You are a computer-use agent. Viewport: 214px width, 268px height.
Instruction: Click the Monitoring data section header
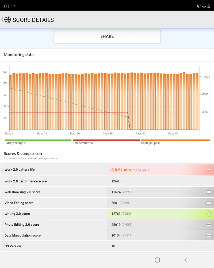pos(18,54)
